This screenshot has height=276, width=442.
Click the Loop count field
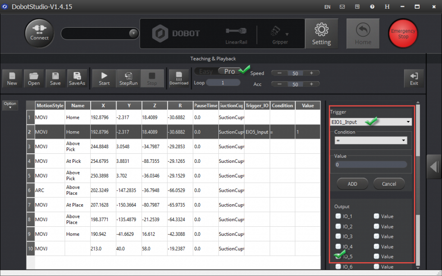point(223,82)
